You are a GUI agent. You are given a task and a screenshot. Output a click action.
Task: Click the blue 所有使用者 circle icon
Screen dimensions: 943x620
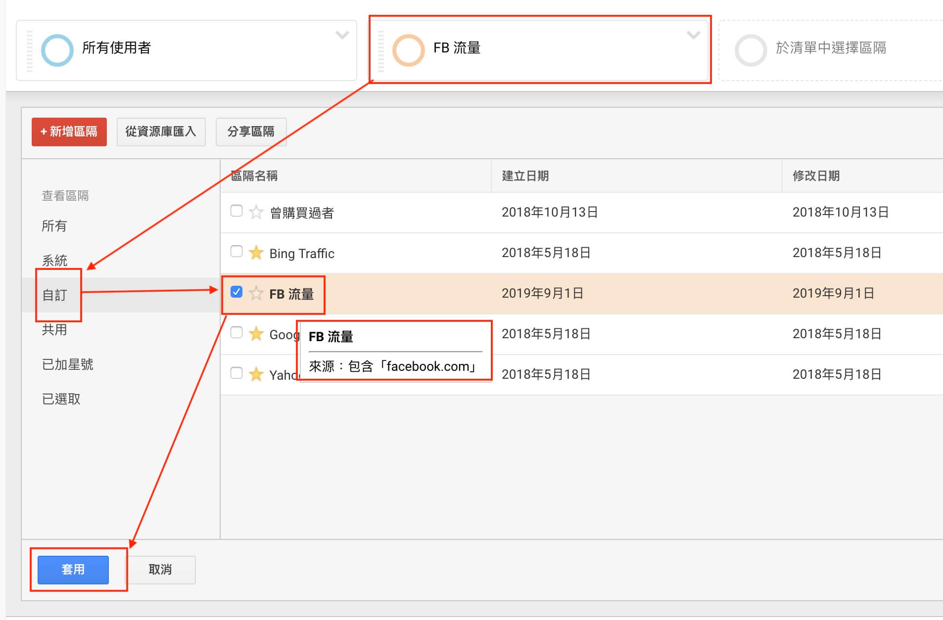57,50
